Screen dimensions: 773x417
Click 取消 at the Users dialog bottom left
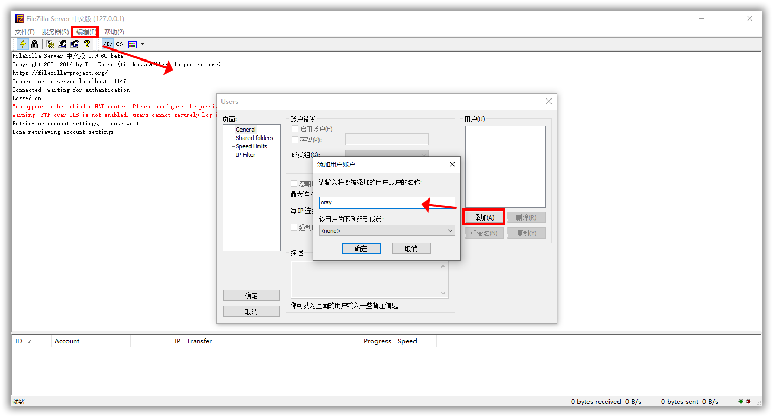pyautogui.click(x=252, y=312)
